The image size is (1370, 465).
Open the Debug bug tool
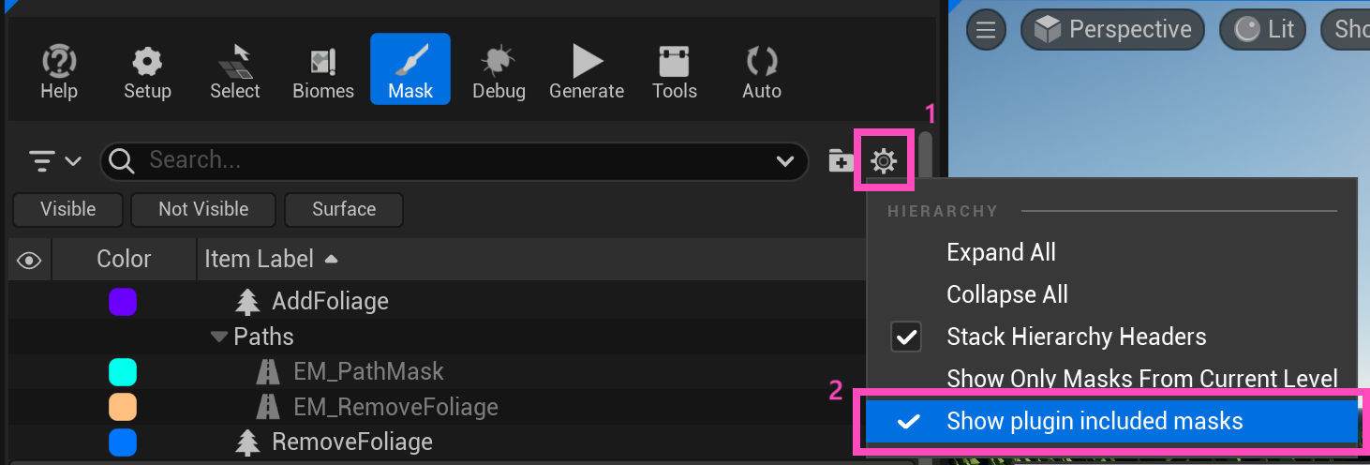coord(499,71)
